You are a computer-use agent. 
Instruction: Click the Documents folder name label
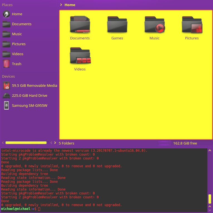(x=80, y=38)
